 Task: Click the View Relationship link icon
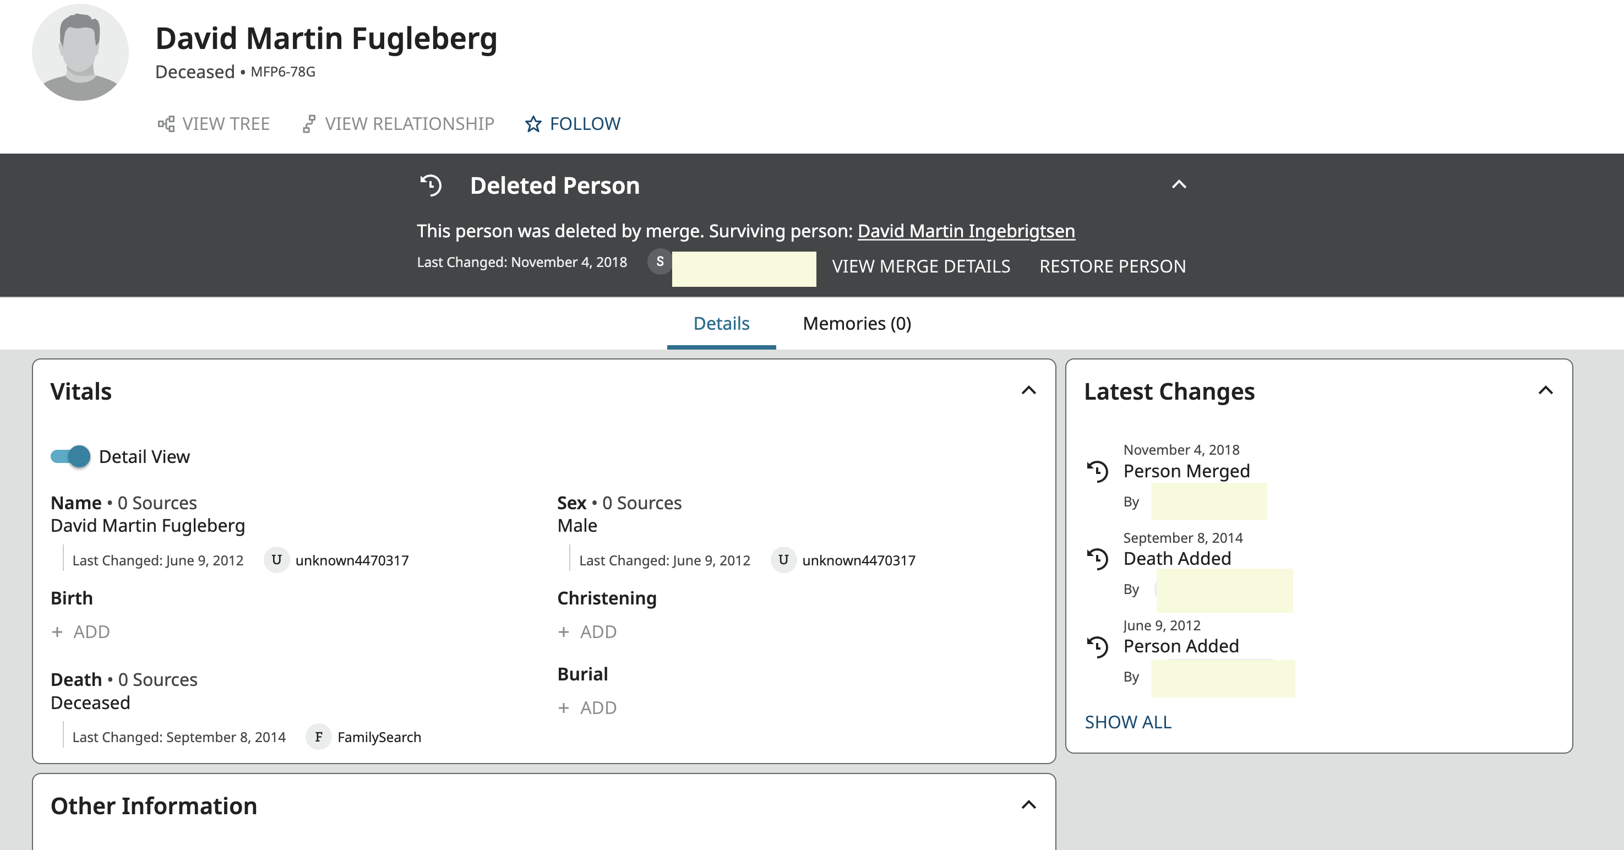click(308, 123)
